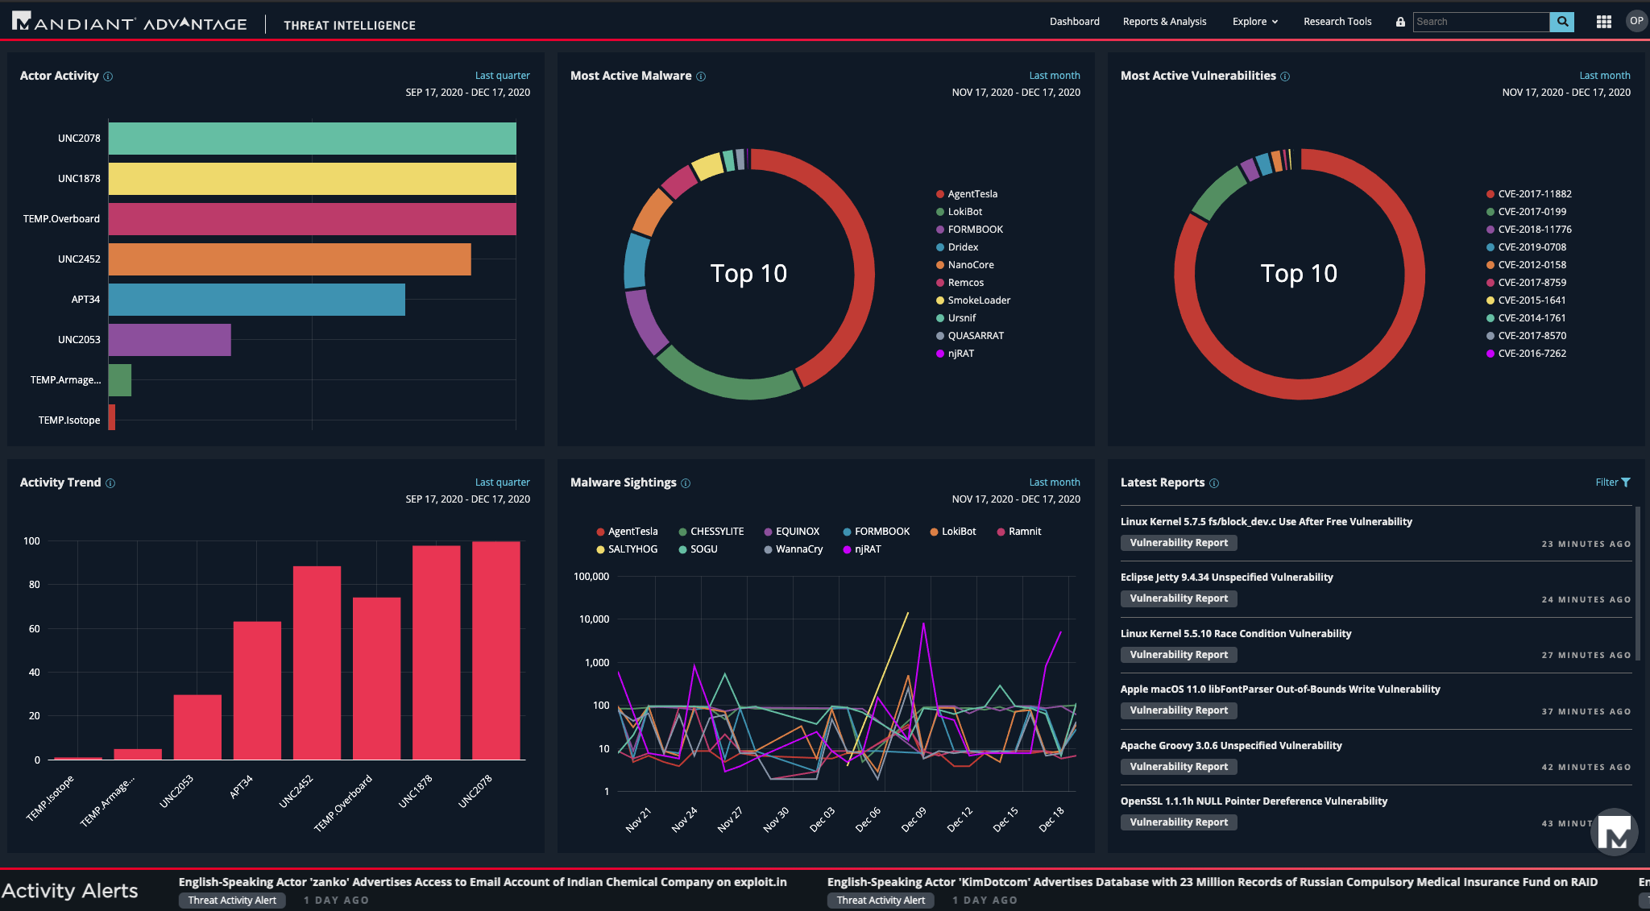Expand the Explore dropdown menu
Viewport: 1650px width, 911px height.
click(1255, 22)
